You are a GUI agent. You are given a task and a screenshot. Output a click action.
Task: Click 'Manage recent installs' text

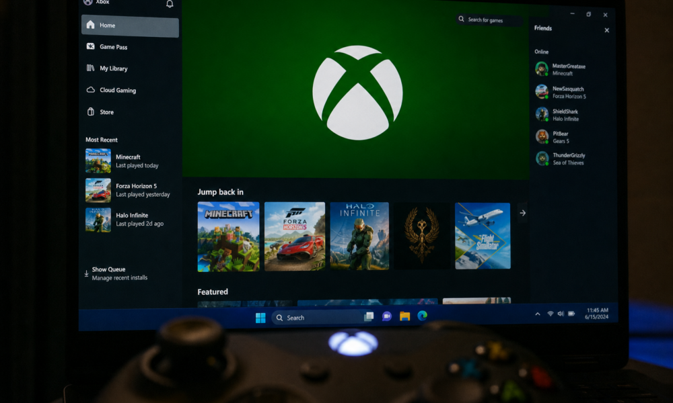click(x=119, y=278)
